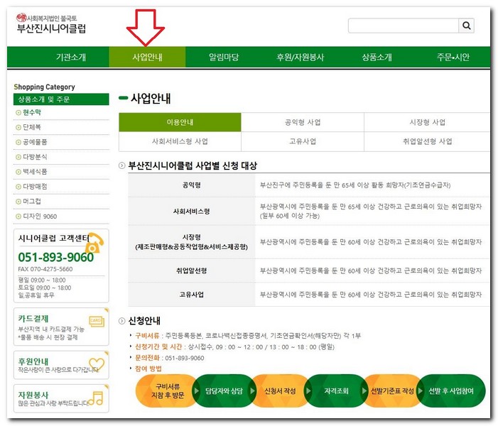Click the card icon in 카드결제 box

pos(96,321)
